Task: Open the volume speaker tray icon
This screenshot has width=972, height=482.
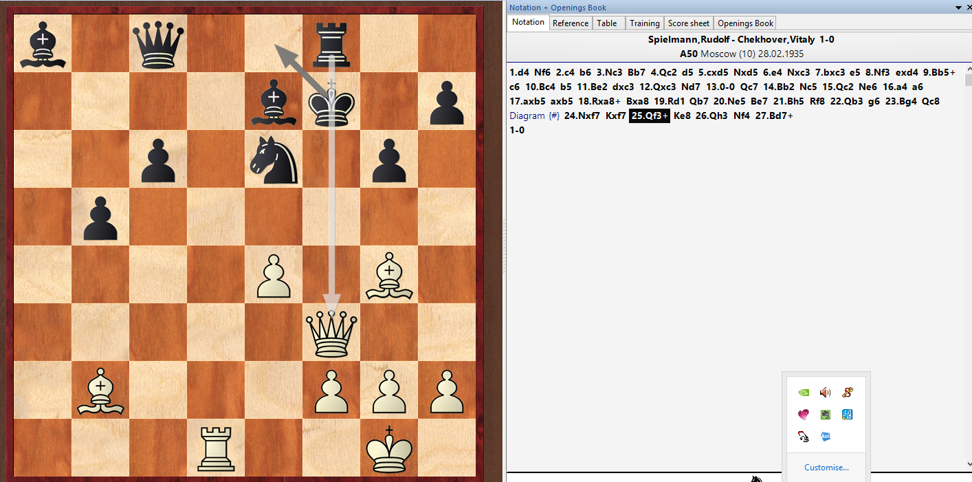Action: [825, 393]
